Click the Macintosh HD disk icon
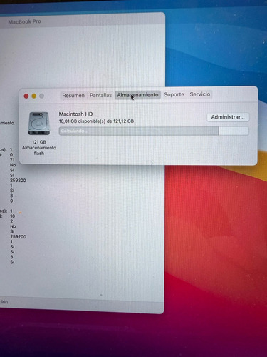 39,124
